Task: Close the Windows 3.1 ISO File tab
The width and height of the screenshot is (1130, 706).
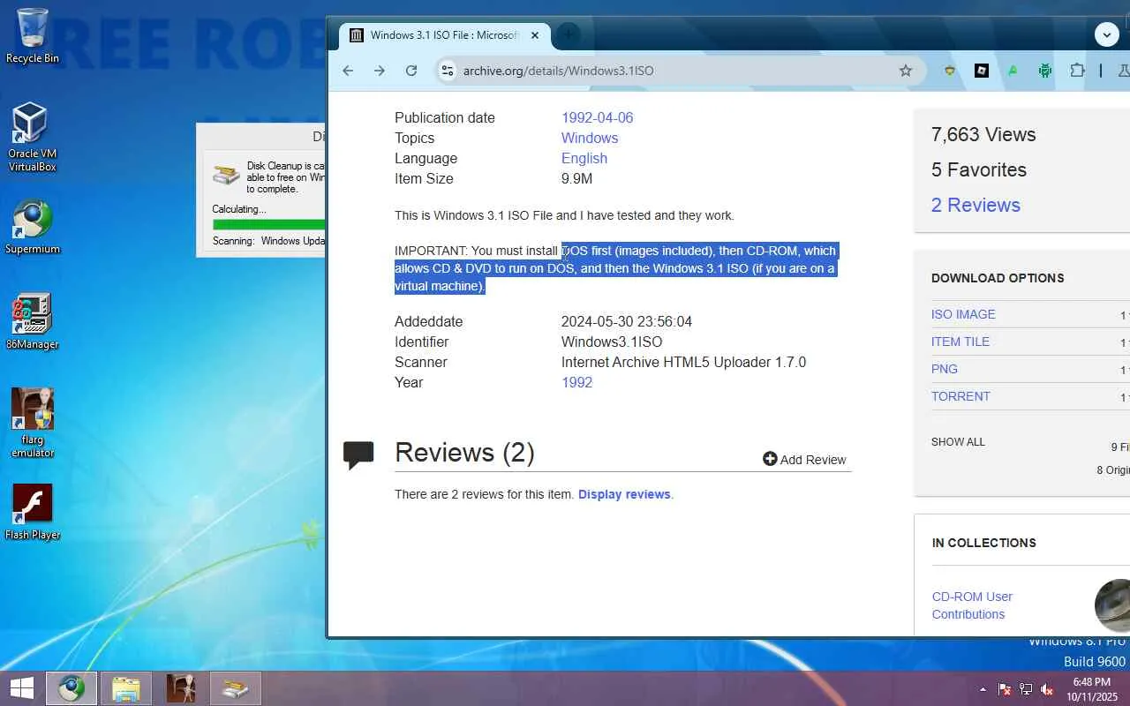Action: point(535,35)
